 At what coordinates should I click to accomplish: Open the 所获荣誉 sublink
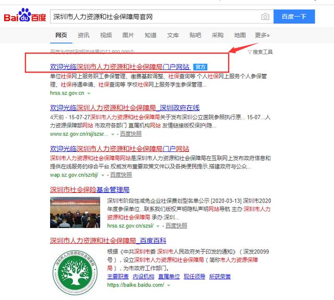pyautogui.click(x=220, y=277)
